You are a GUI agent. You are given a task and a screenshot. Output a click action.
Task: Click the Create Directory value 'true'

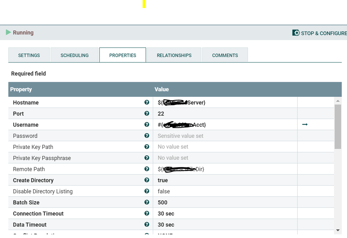click(x=163, y=180)
